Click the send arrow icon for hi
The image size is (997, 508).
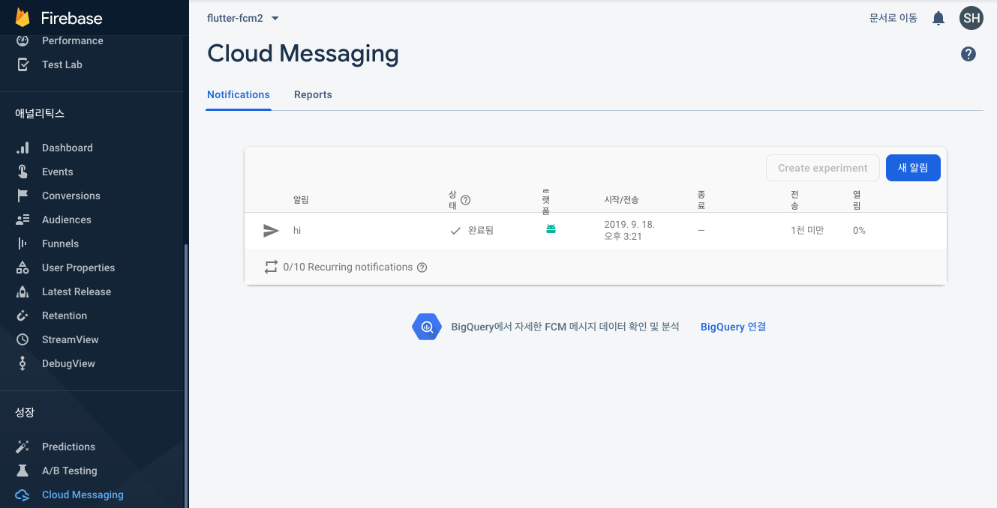pos(271,231)
